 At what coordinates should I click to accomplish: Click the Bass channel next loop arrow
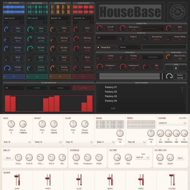68,22
